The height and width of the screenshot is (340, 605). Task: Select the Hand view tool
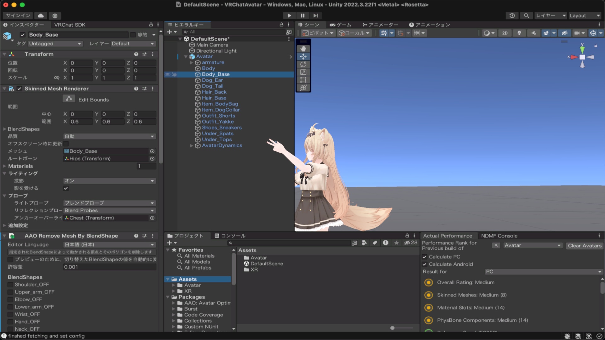coord(303,49)
